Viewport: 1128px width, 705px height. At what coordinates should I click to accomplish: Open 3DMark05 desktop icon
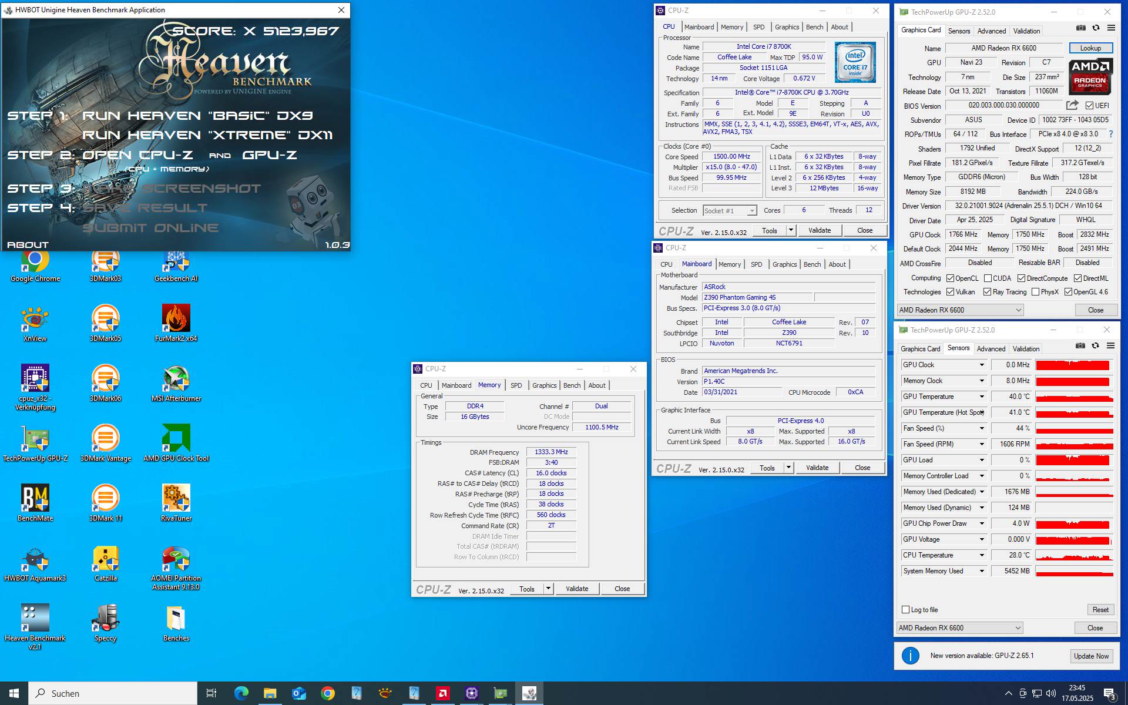pos(106,323)
